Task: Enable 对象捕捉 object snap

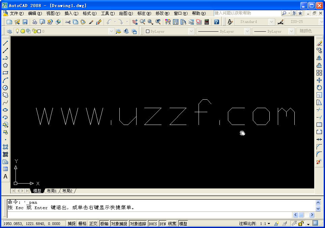Action: [119, 223]
